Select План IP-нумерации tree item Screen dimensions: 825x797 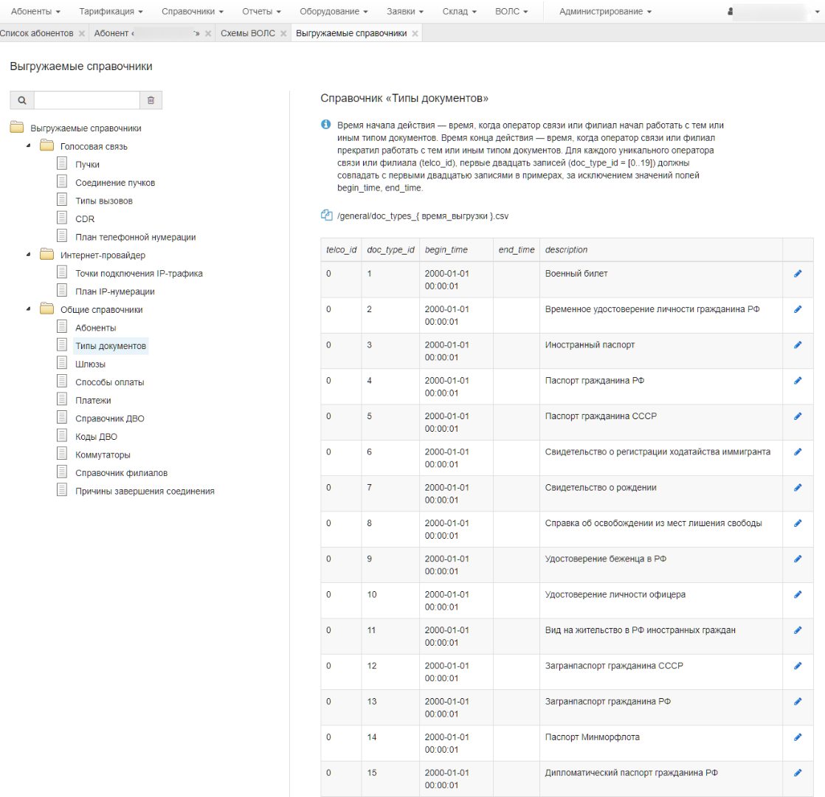[115, 291]
